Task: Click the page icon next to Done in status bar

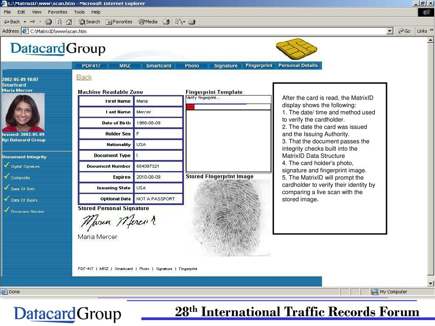Action: pyautogui.click(x=4, y=292)
